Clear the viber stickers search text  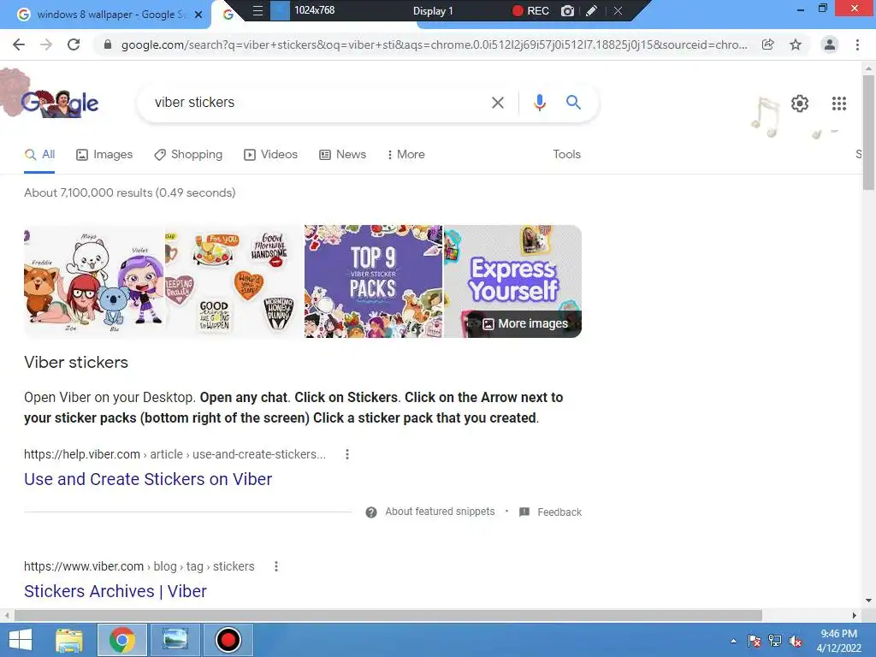(497, 103)
